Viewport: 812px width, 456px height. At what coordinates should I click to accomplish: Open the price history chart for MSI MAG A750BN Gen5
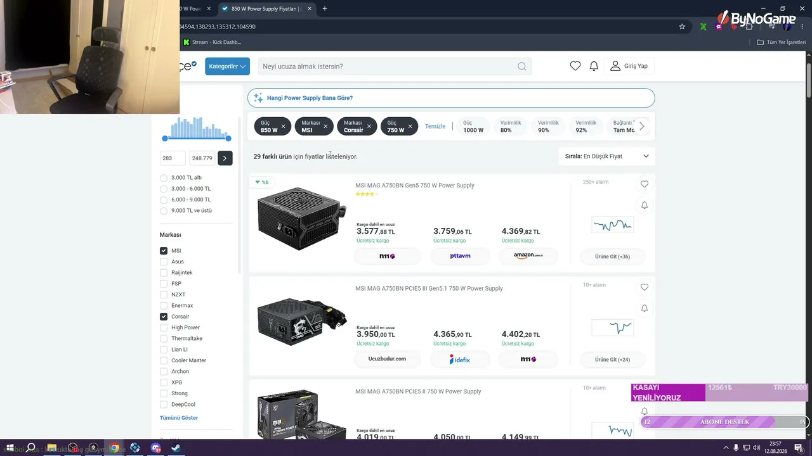(612, 225)
